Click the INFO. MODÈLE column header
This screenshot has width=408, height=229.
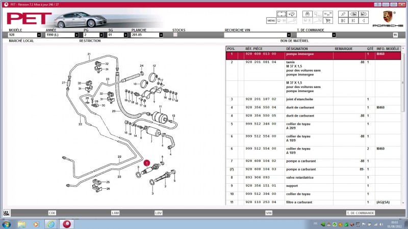(x=388, y=48)
